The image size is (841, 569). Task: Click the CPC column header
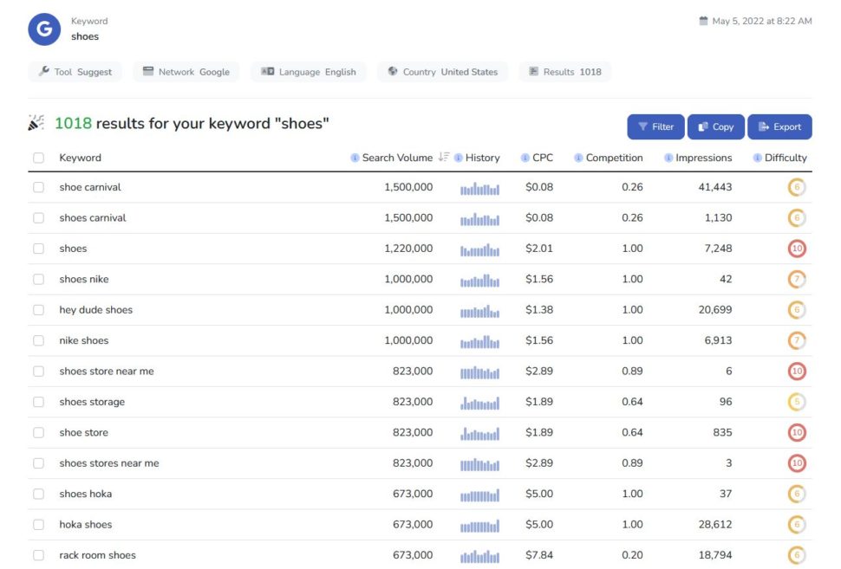click(x=542, y=158)
